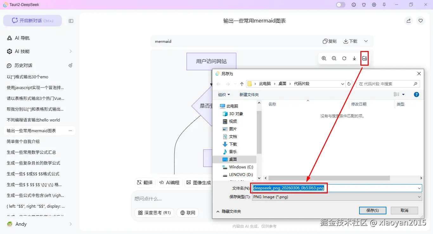This screenshot has width=433, height=234.
Task: Open the 文件名 history dropdown arrow
Action: pyautogui.click(x=419, y=188)
